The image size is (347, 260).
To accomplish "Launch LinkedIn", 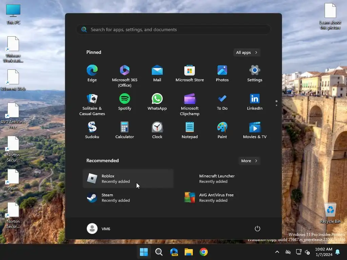I will click(x=255, y=102).
